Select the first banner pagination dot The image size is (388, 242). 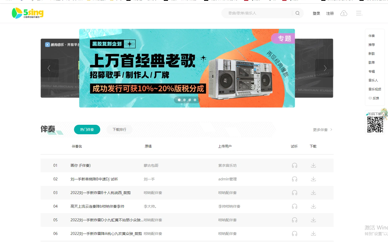point(179,100)
